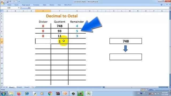The width and height of the screenshot is (171, 96).
Task: Click the 100% zoom level button
Action: (151, 90)
